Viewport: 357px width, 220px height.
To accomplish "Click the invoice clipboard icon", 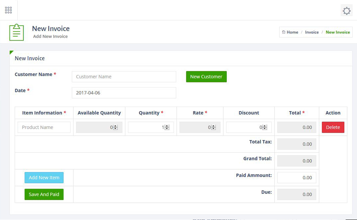I will point(17,33).
